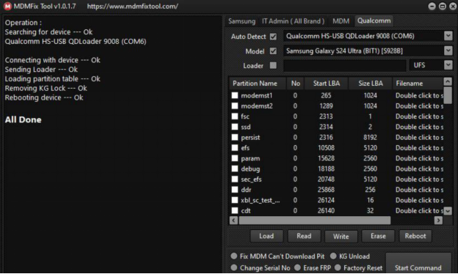Click the modemst1 Filename cell
Screen dimensions: 458x274
point(419,95)
